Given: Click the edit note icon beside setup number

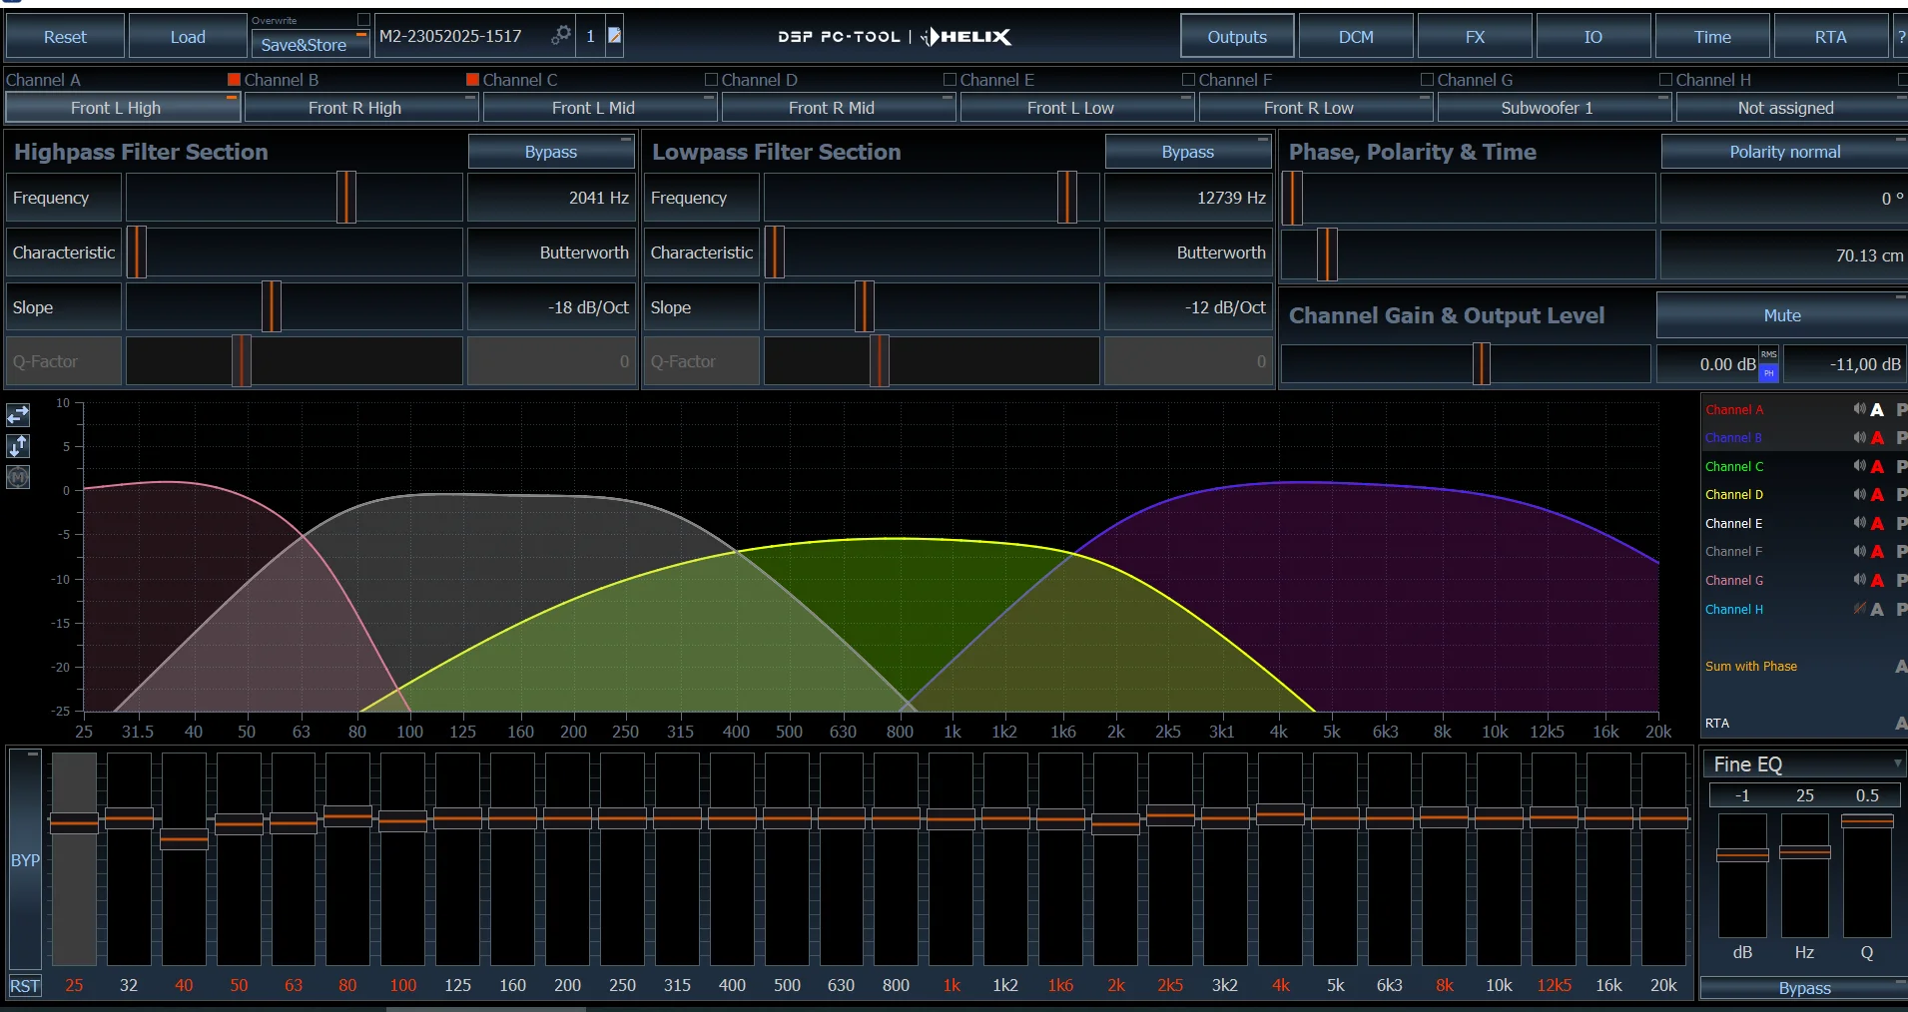Looking at the screenshot, I should coord(615,36).
